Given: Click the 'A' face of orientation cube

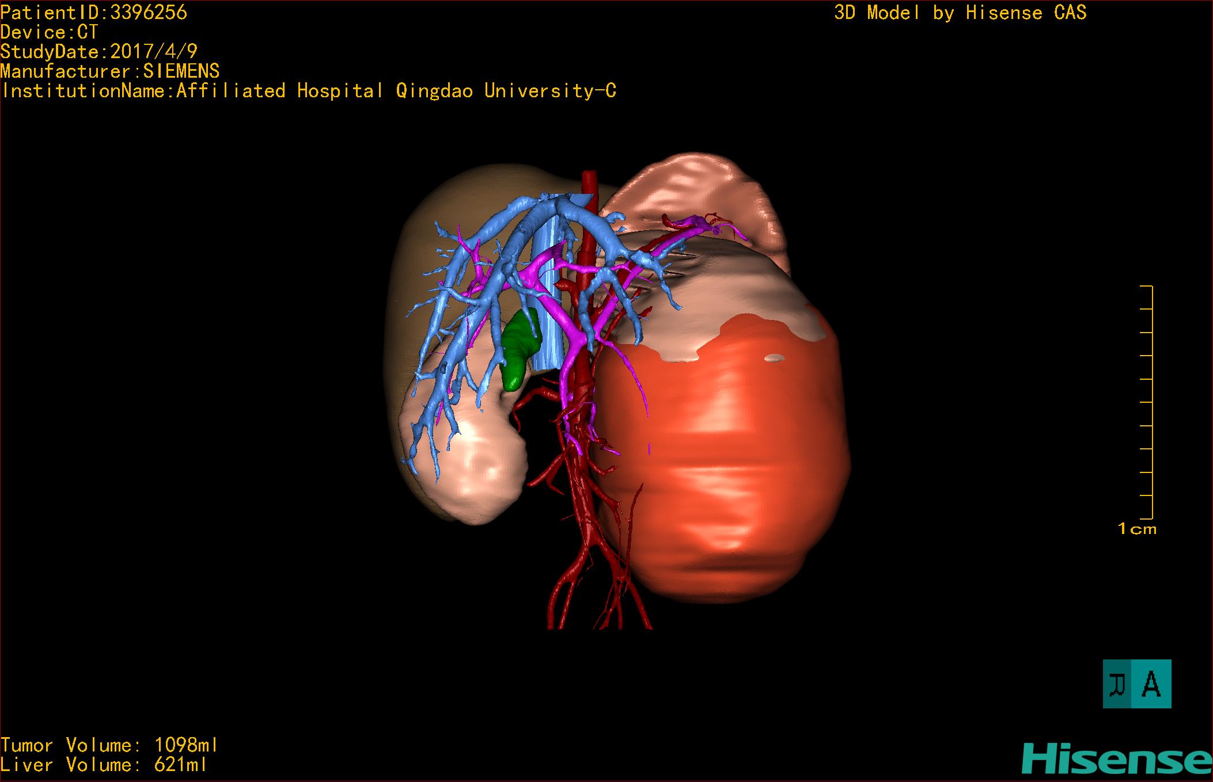Looking at the screenshot, I should (x=1151, y=684).
